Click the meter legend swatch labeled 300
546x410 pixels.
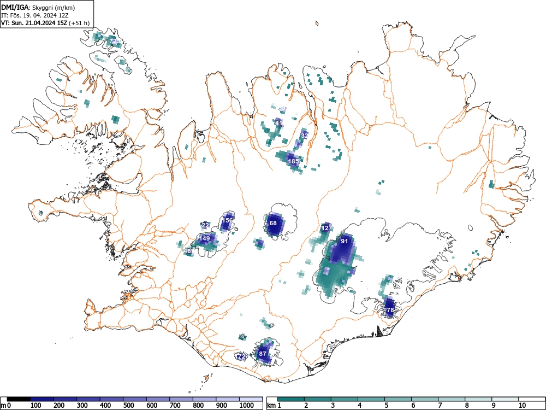88,399
